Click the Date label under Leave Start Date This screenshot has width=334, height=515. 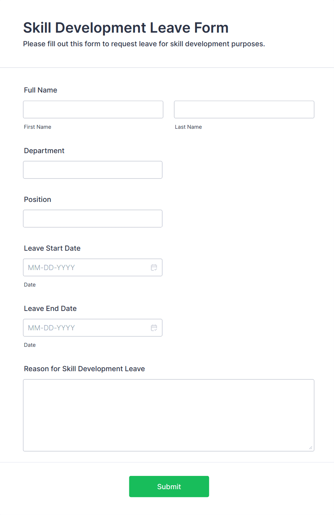click(29, 284)
